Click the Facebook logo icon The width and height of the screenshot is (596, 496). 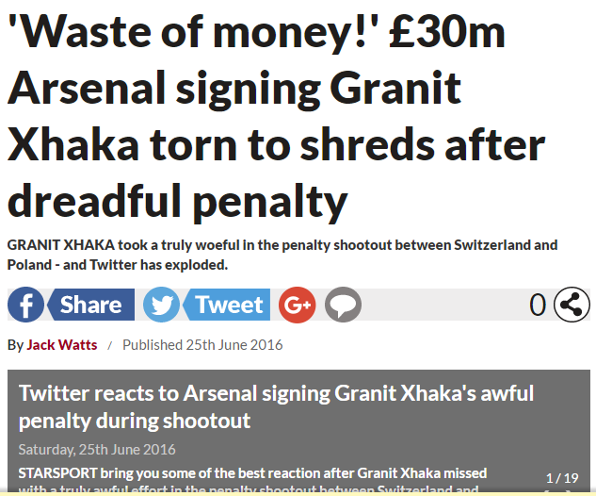[26, 306]
